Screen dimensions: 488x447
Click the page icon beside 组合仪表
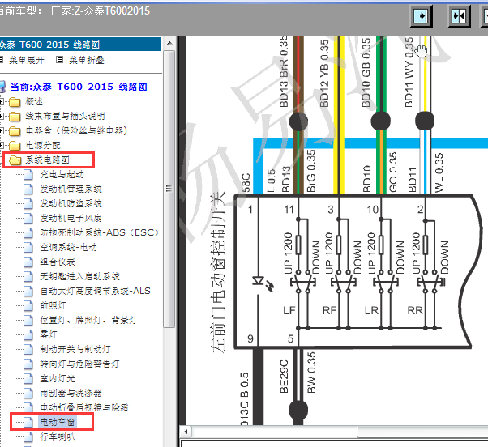coord(28,262)
